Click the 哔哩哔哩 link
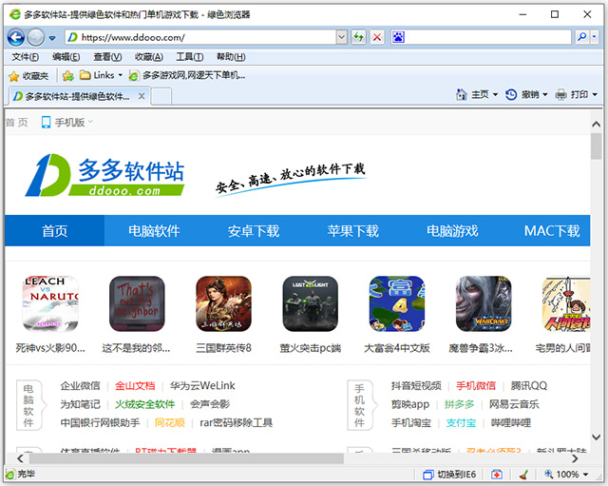The height and width of the screenshot is (486, 608). coord(511,422)
